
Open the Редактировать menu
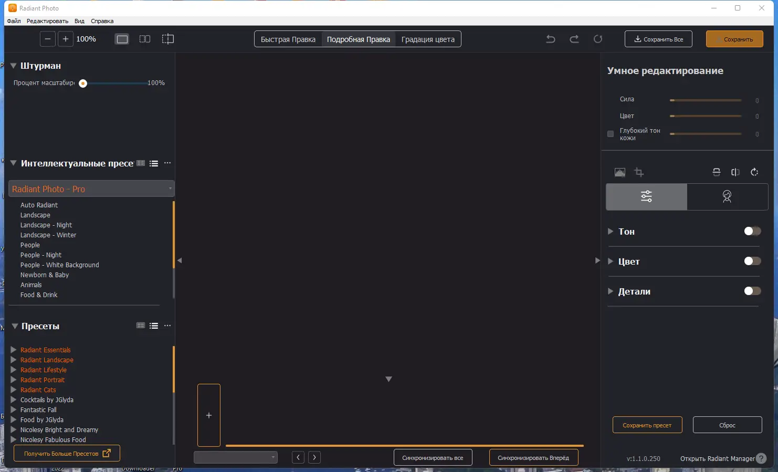point(47,21)
